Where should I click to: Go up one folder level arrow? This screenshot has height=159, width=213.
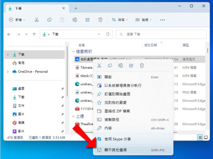(x=34, y=34)
